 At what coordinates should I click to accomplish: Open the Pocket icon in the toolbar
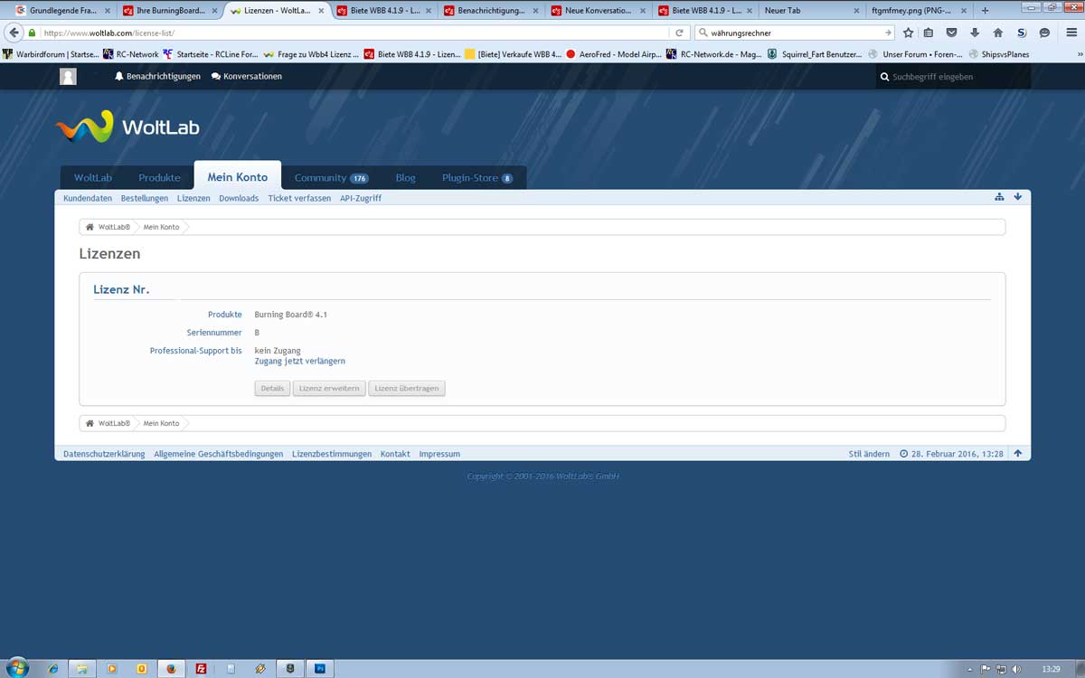pos(951,33)
